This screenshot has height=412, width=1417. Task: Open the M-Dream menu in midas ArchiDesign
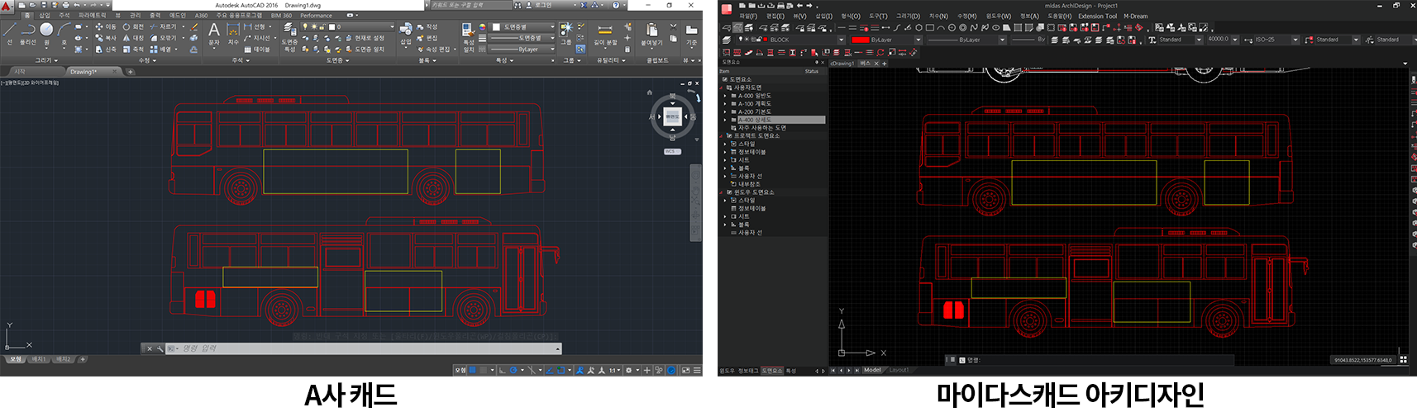click(1136, 17)
